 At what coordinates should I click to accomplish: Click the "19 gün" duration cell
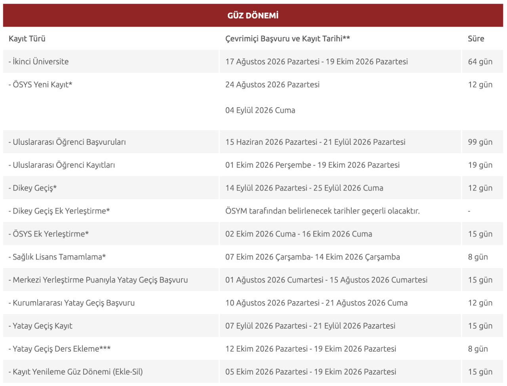(x=480, y=165)
